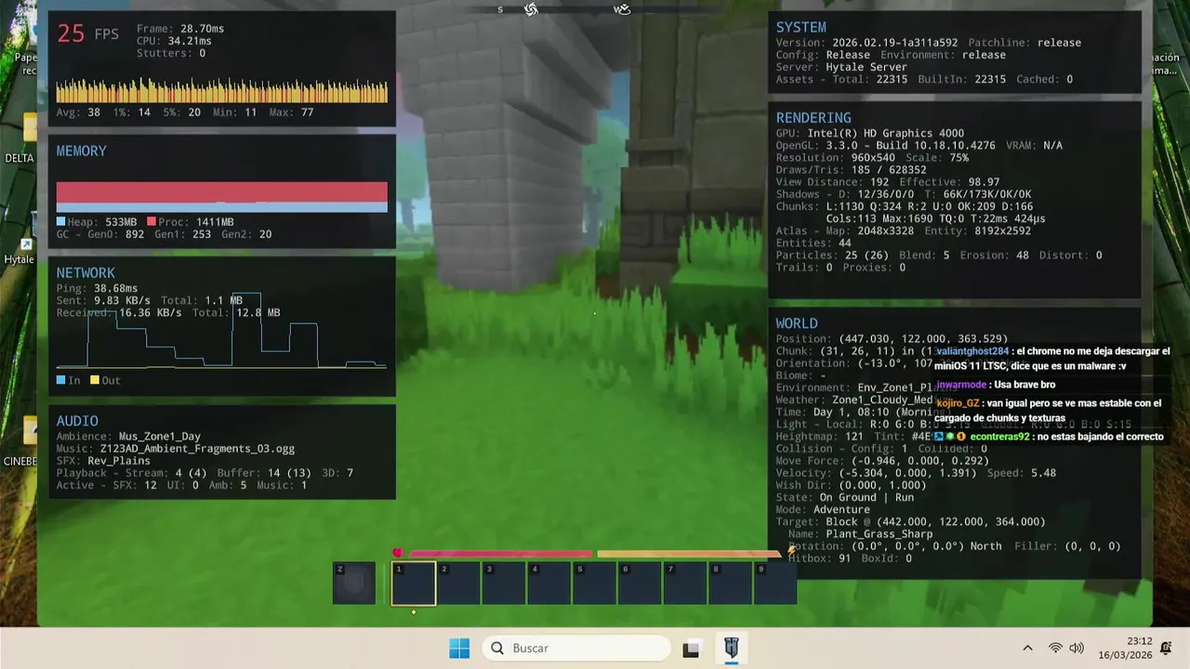Viewport: 1190px width, 669px height.
Task: Click the 'Speed: 5.48' value
Action: coord(1022,474)
